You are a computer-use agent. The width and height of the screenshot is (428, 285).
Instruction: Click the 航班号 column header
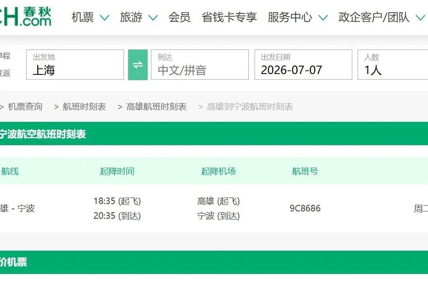305,171
